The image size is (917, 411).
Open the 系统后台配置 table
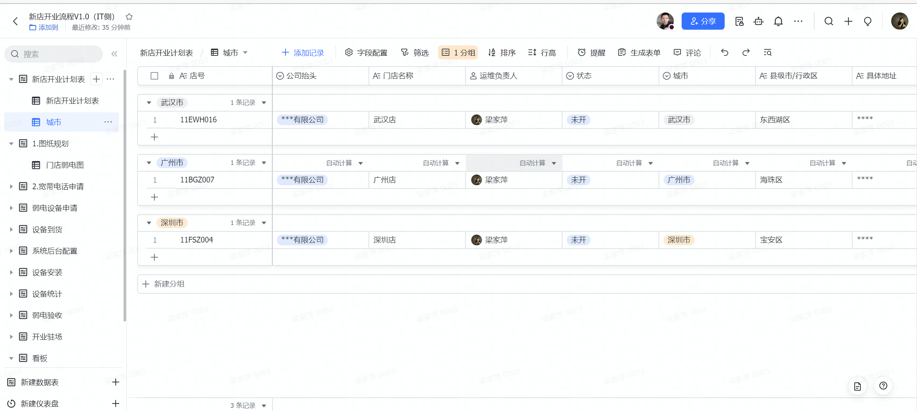point(55,251)
